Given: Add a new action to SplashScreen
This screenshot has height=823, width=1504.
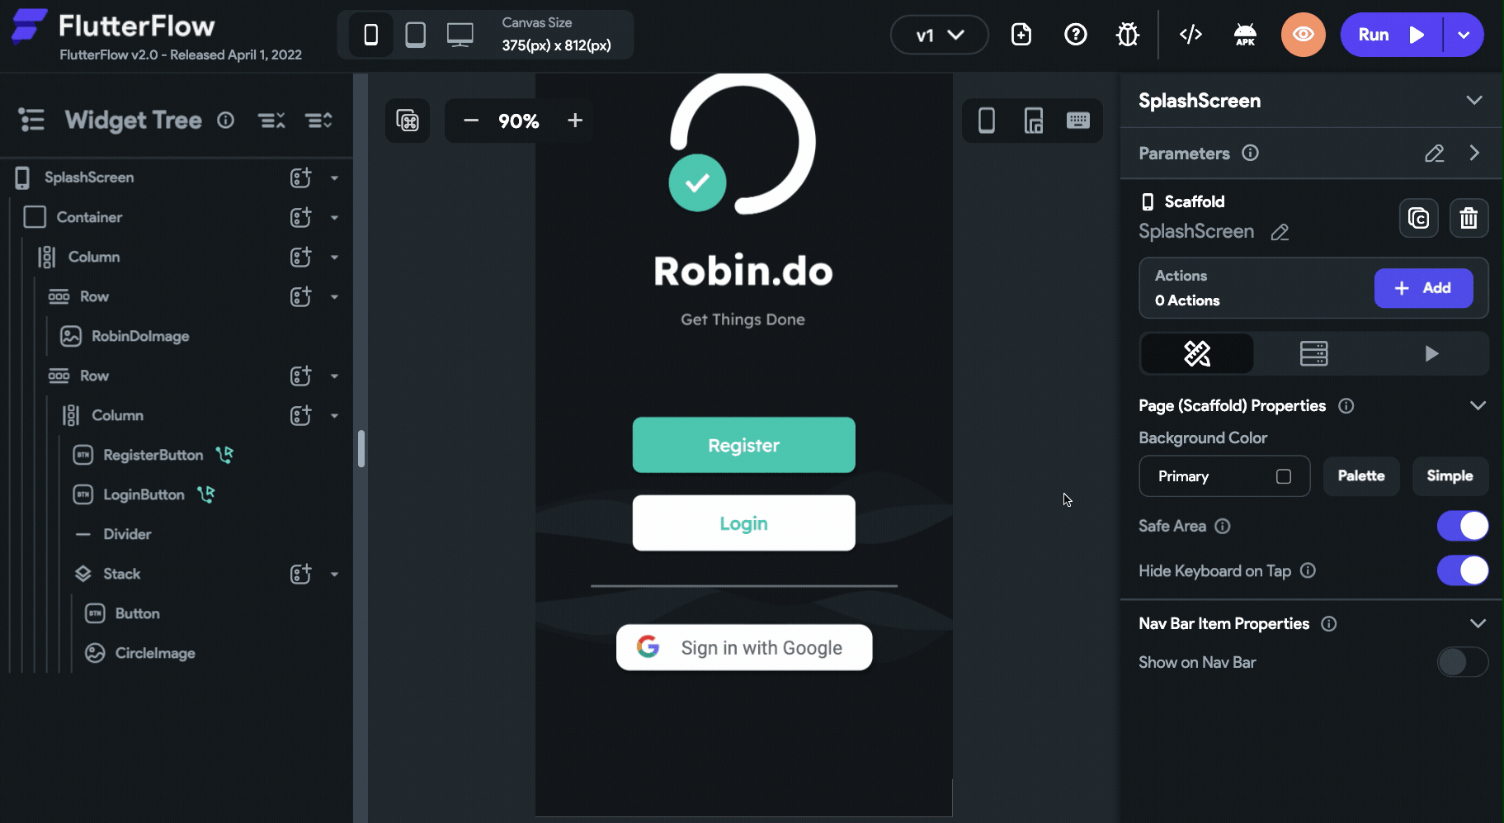Looking at the screenshot, I should point(1424,288).
